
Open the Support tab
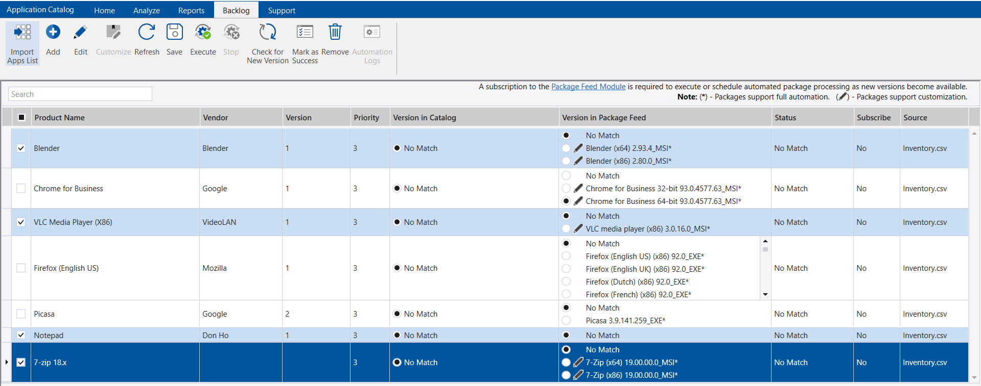[282, 10]
